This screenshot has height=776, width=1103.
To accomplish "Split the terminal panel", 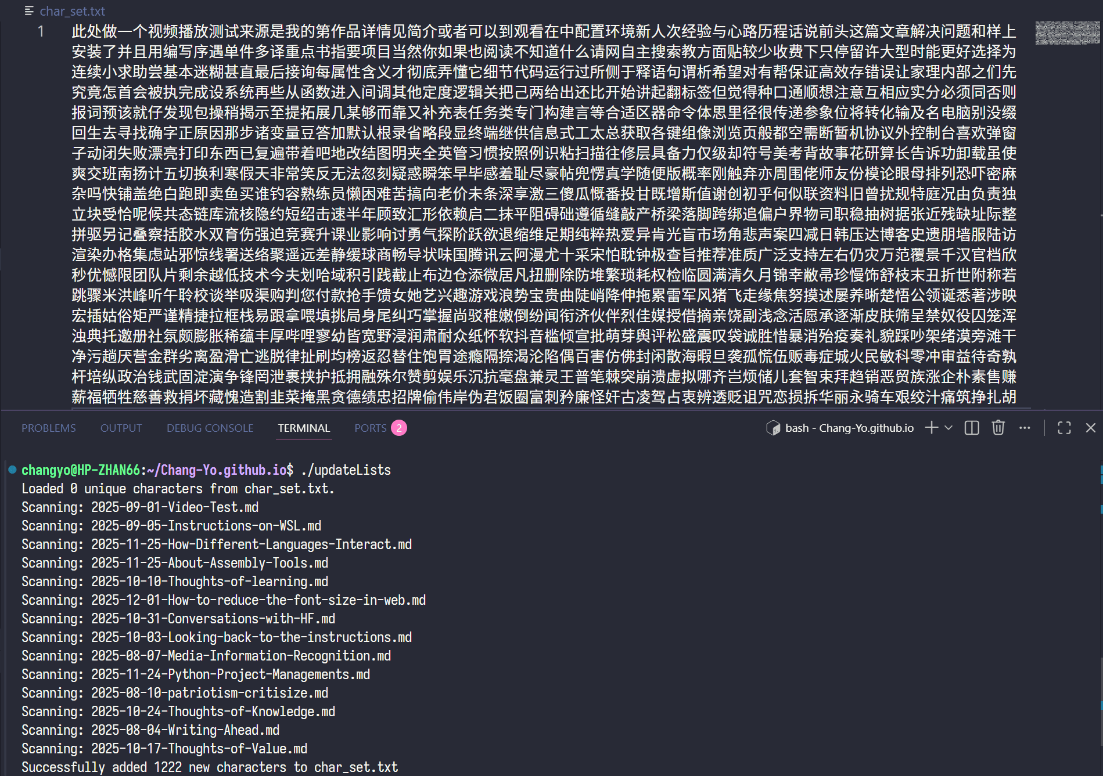I will pos(972,428).
